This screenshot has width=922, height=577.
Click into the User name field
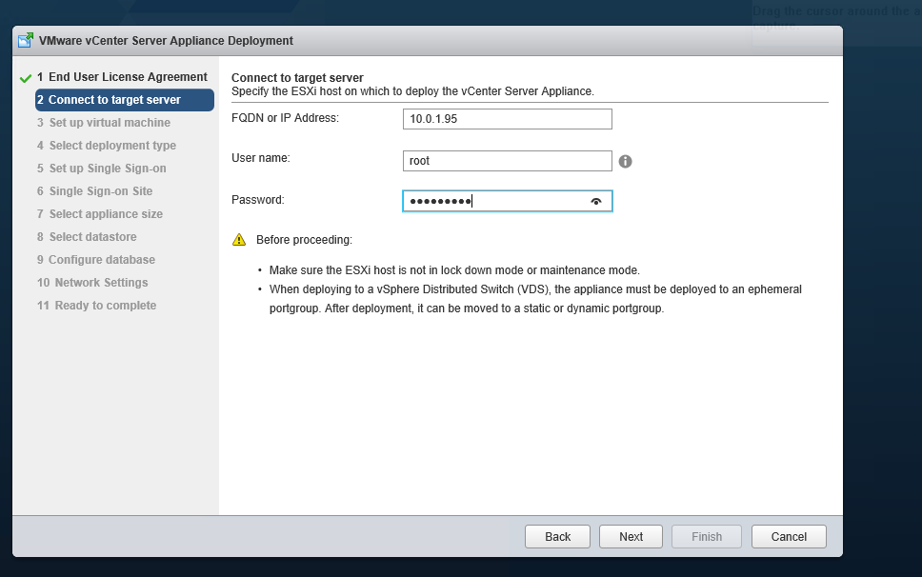[508, 161]
